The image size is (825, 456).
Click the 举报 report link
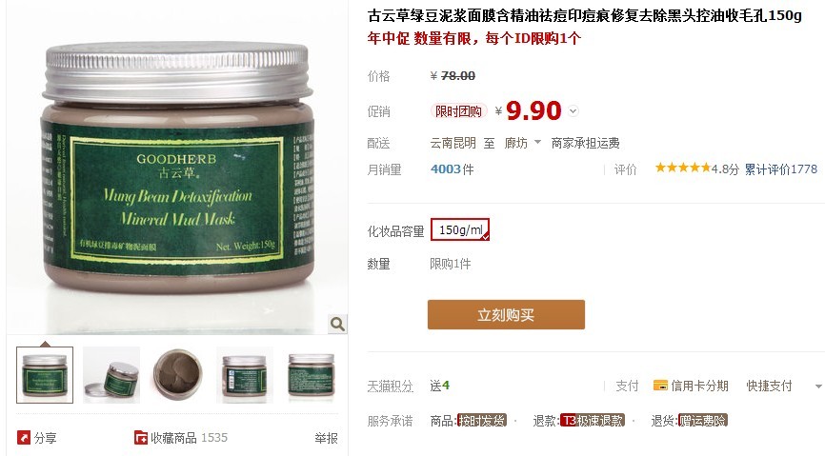tap(326, 438)
